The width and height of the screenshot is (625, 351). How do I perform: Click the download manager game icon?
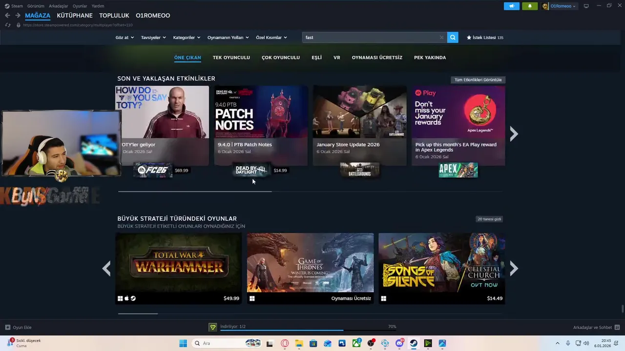click(212, 327)
